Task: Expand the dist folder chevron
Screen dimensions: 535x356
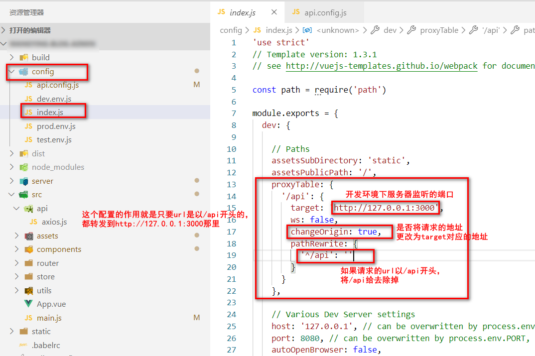Action: tap(11, 153)
